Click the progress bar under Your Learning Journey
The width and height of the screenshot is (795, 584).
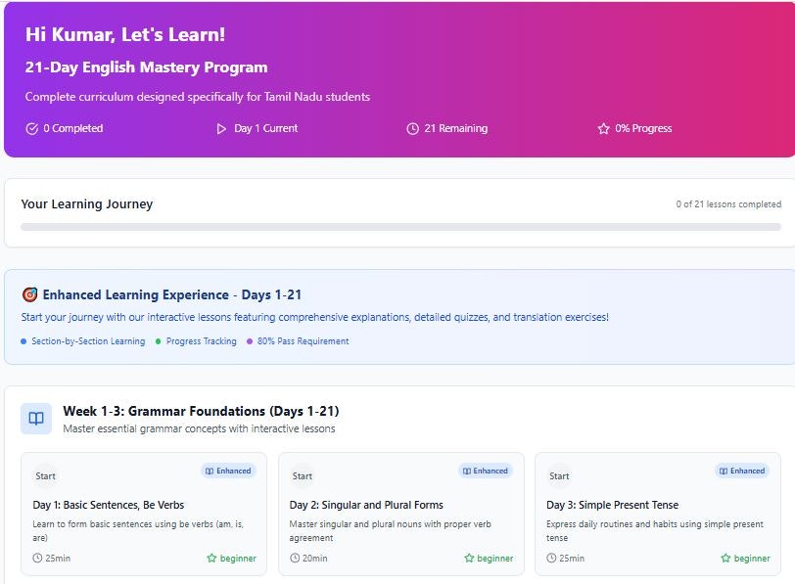pos(397,226)
